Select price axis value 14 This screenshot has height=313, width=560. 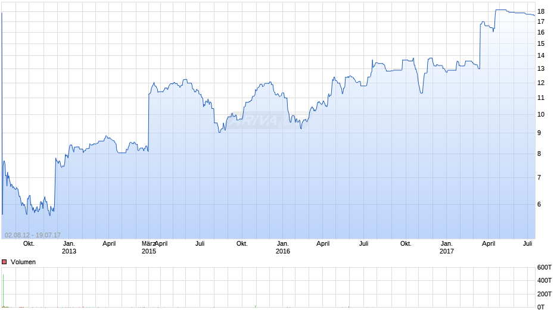(x=541, y=55)
